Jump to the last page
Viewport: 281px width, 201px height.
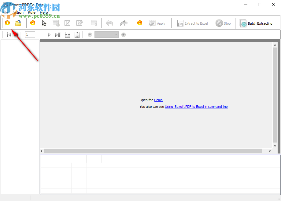57,34
